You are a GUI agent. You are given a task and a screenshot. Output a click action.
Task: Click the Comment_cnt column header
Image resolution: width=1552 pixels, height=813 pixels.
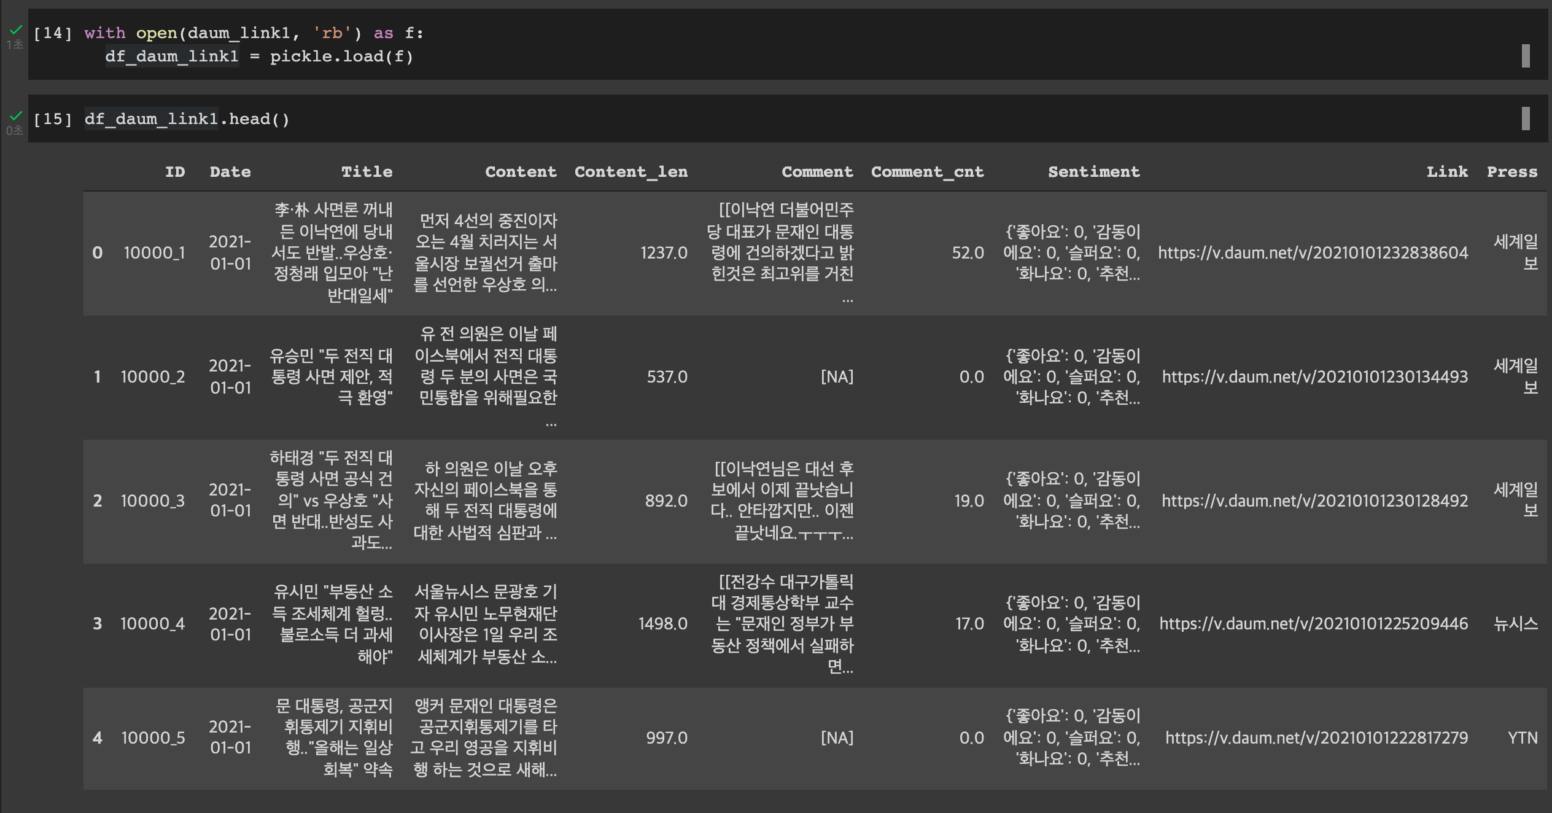pyautogui.click(x=927, y=172)
